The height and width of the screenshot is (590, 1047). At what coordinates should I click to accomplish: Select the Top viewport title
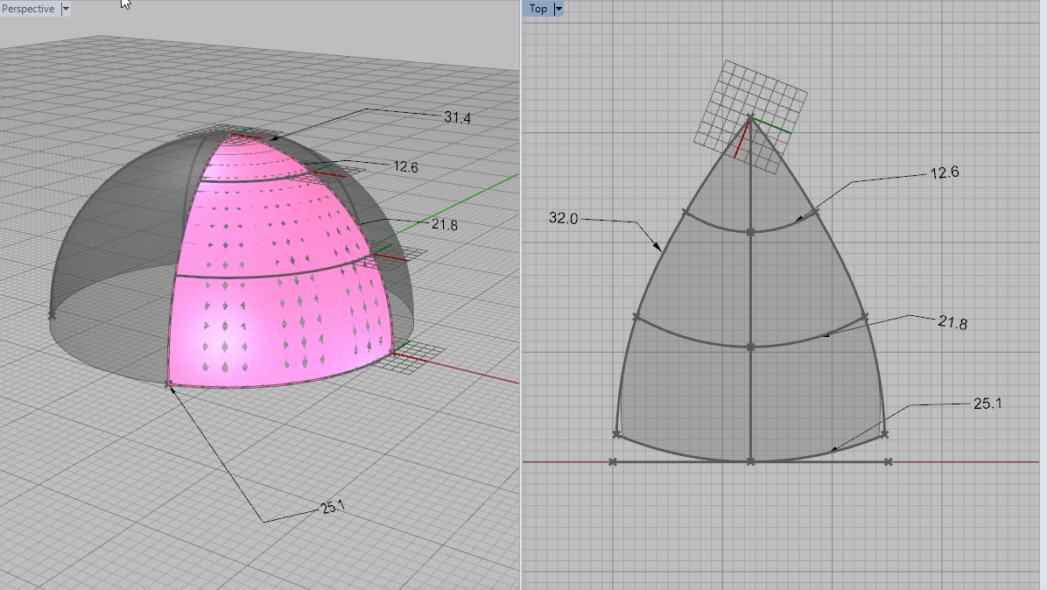pos(538,9)
